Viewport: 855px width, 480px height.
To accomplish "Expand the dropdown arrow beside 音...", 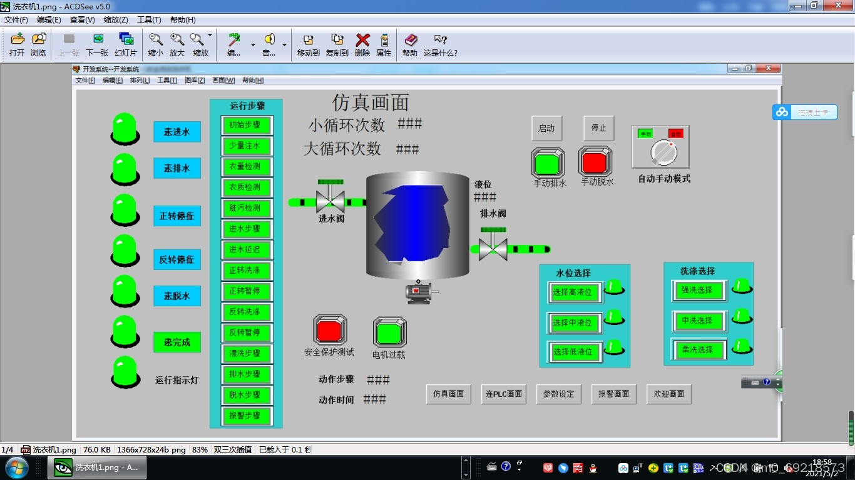I will coord(284,45).
